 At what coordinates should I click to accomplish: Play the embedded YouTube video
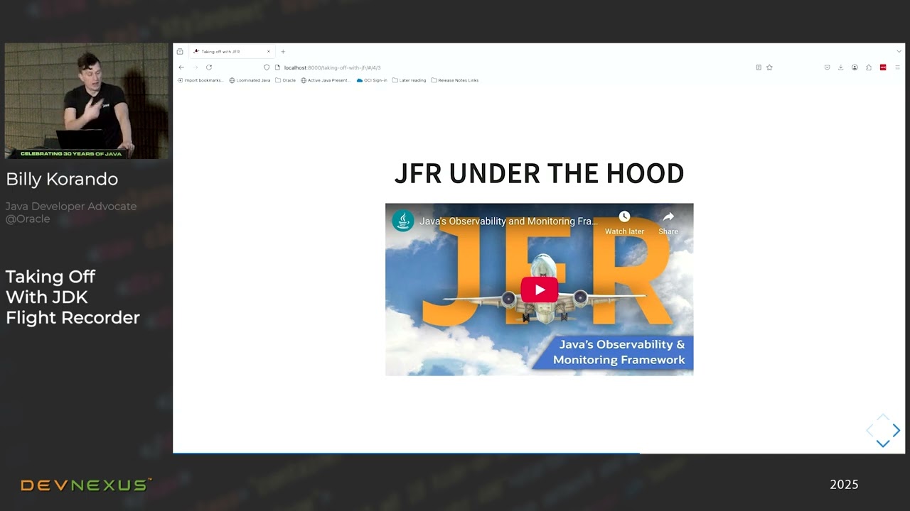[x=539, y=290]
